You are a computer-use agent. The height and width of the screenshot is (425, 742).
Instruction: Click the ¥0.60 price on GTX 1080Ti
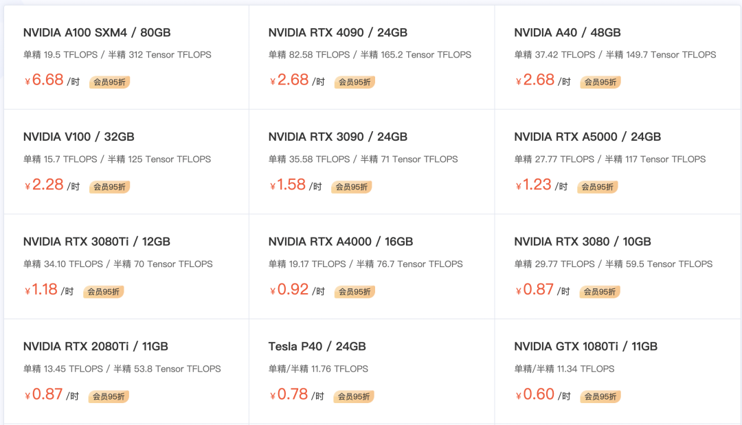[x=538, y=394]
